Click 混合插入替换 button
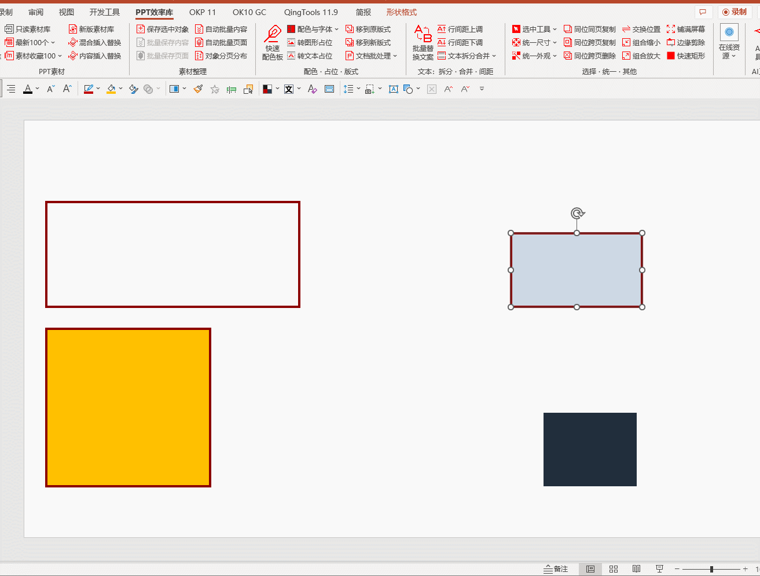This screenshot has width=760, height=576. click(x=94, y=42)
